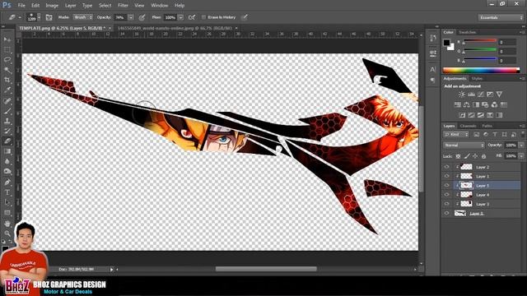Toggle visibility of the bottom layer
This screenshot has width=527, height=296.
(446, 214)
